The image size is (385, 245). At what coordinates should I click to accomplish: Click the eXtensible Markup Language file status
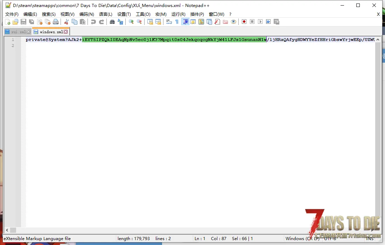(x=37, y=239)
